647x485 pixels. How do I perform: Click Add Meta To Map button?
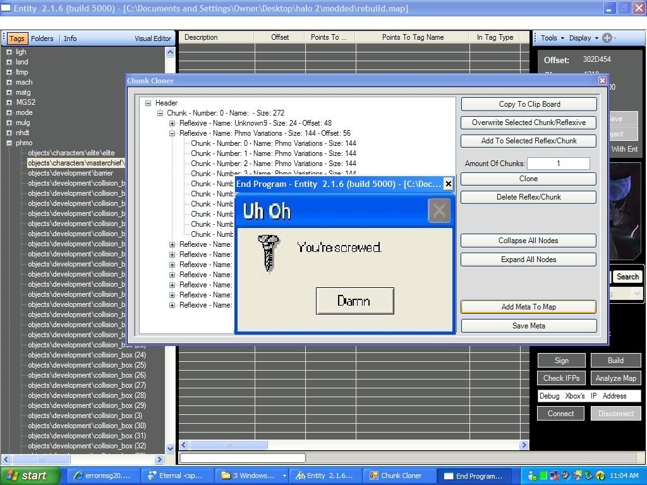point(529,307)
